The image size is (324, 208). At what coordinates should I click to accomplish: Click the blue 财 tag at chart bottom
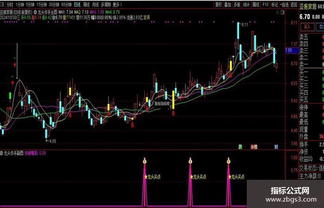[x=276, y=147]
